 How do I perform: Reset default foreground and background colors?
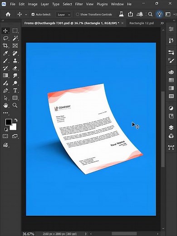click(6, 129)
